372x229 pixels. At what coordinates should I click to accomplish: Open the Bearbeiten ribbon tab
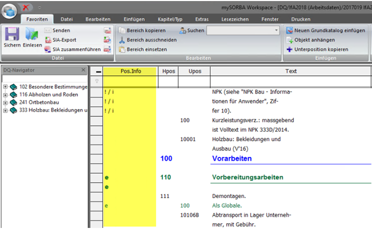click(98, 19)
